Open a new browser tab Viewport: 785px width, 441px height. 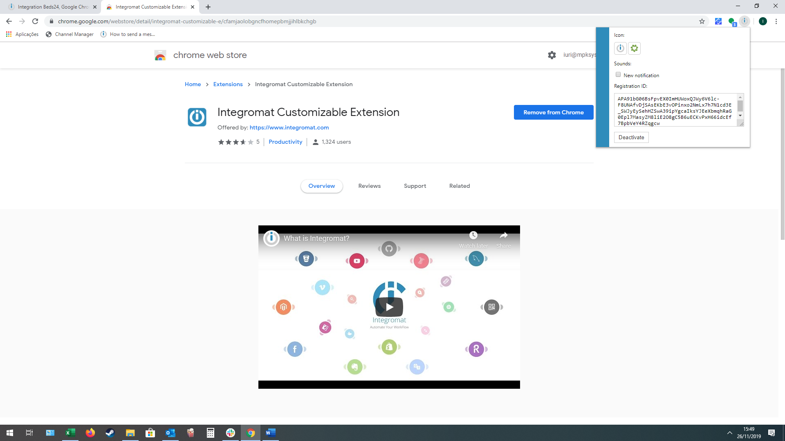tap(208, 7)
